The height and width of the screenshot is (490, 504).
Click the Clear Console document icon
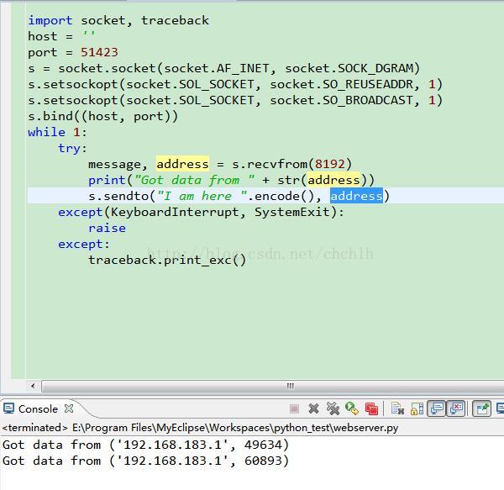[x=397, y=408]
